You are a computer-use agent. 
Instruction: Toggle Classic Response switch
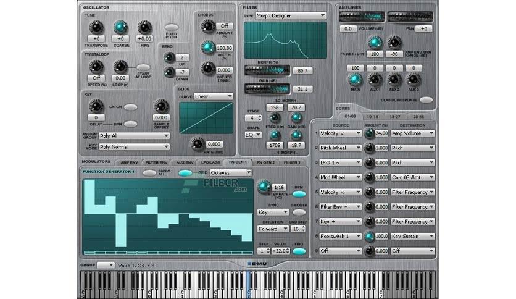[426, 100]
